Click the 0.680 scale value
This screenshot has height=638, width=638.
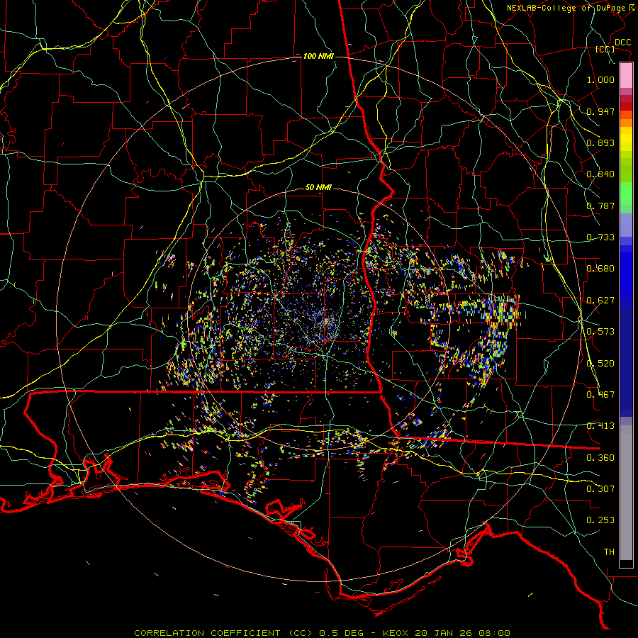pos(600,269)
